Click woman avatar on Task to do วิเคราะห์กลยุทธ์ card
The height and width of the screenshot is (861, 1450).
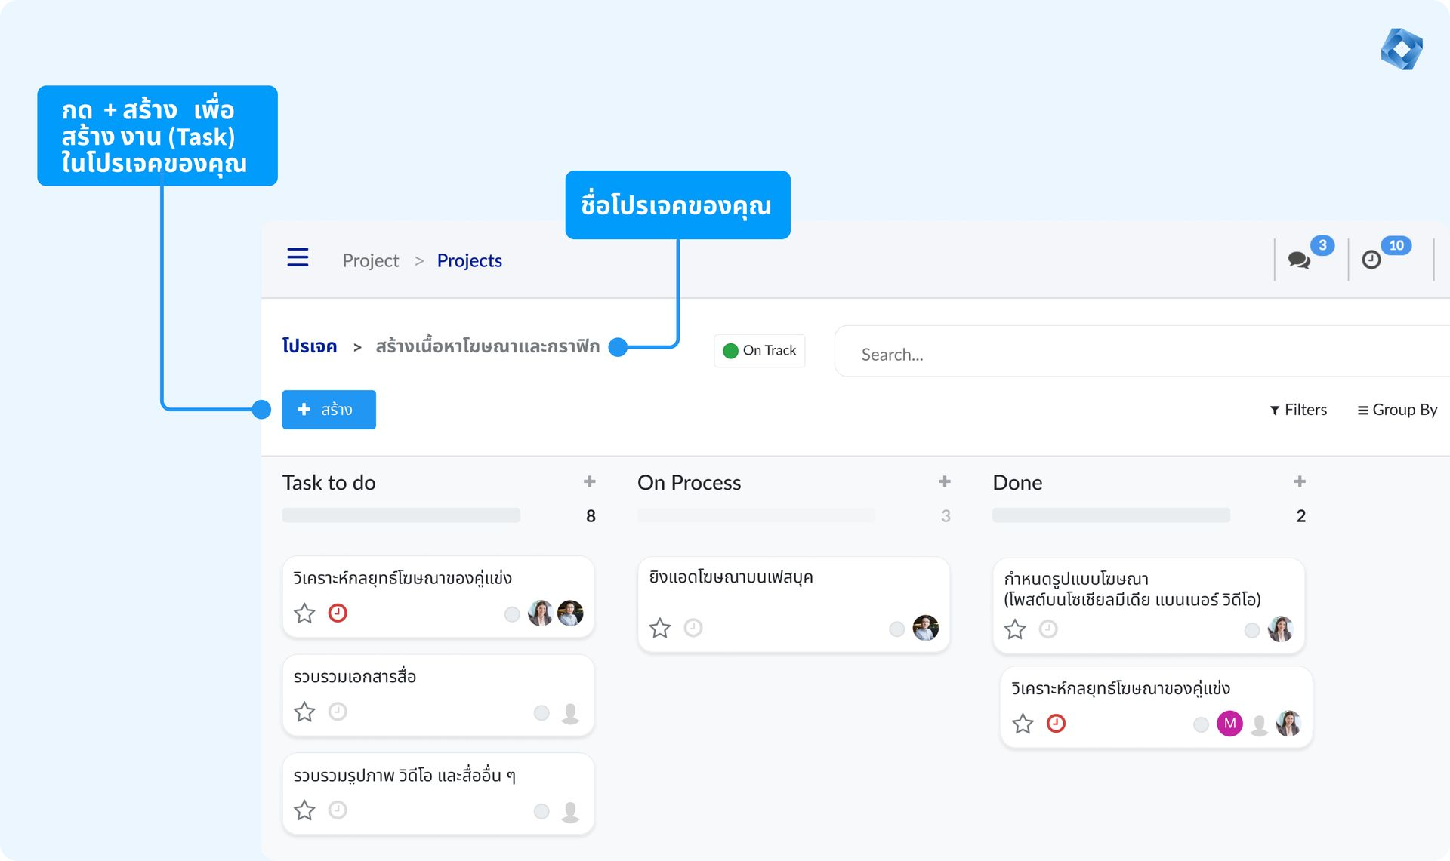point(540,613)
